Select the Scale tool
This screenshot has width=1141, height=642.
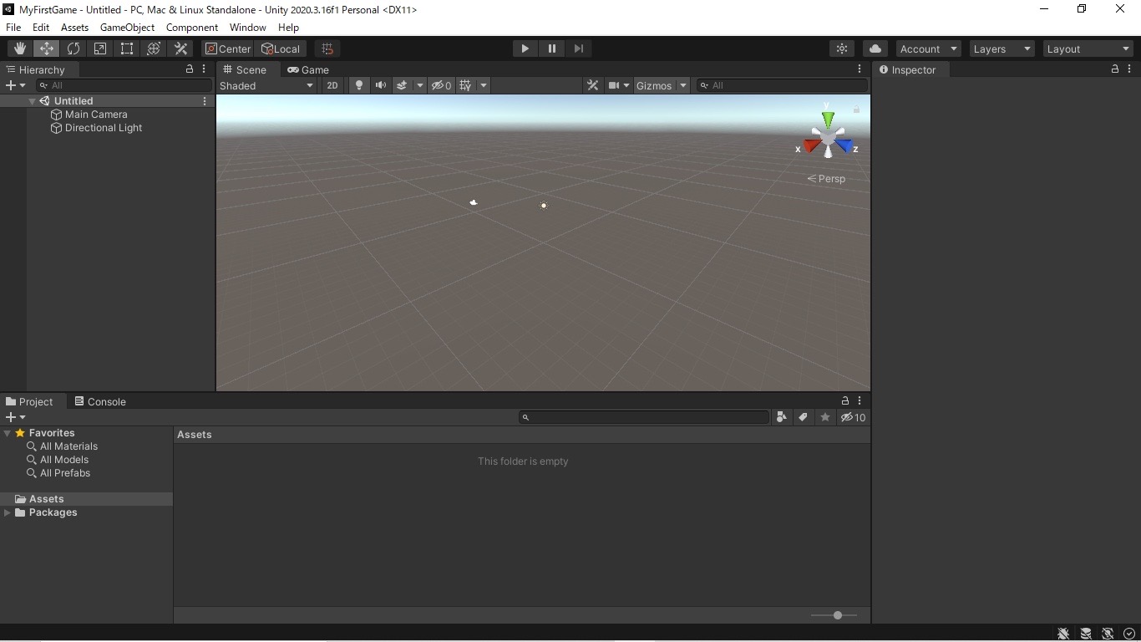point(99,48)
